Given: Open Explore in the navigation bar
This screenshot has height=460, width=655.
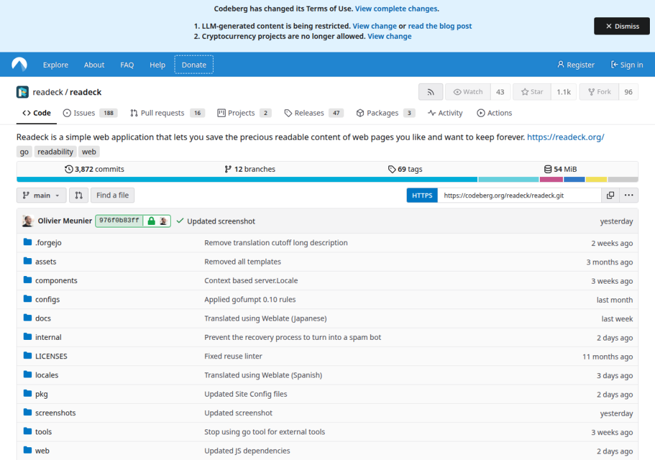Looking at the screenshot, I should pos(56,65).
